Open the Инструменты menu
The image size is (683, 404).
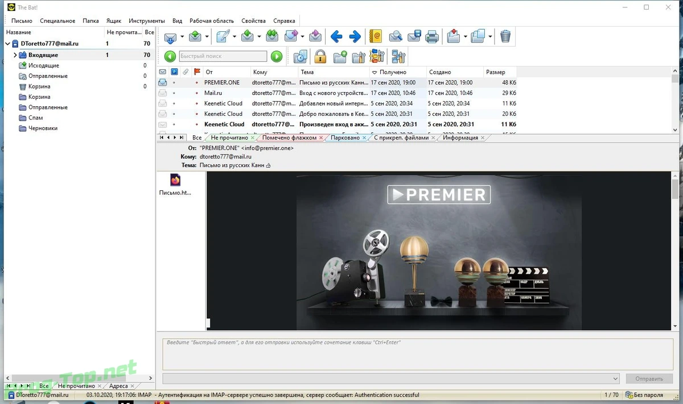[x=147, y=21]
